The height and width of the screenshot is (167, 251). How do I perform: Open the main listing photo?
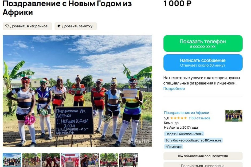point(77,91)
